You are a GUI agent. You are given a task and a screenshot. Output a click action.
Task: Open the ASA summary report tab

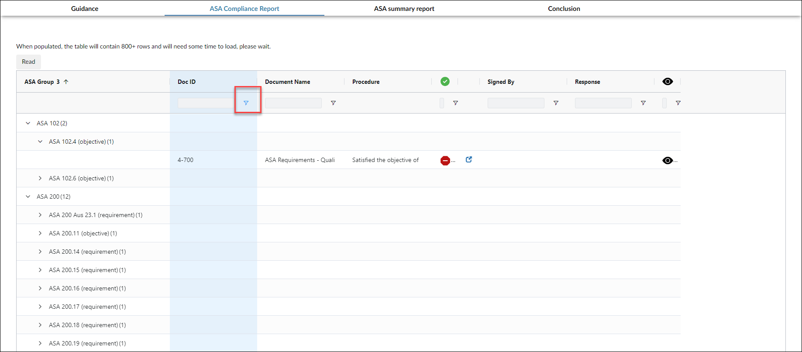(404, 8)
